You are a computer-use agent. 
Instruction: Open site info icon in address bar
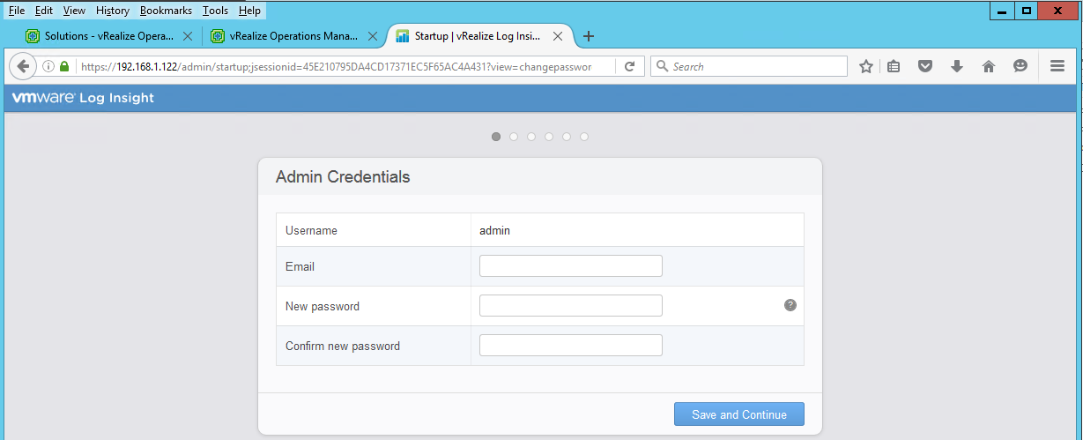tap(48, 66)
